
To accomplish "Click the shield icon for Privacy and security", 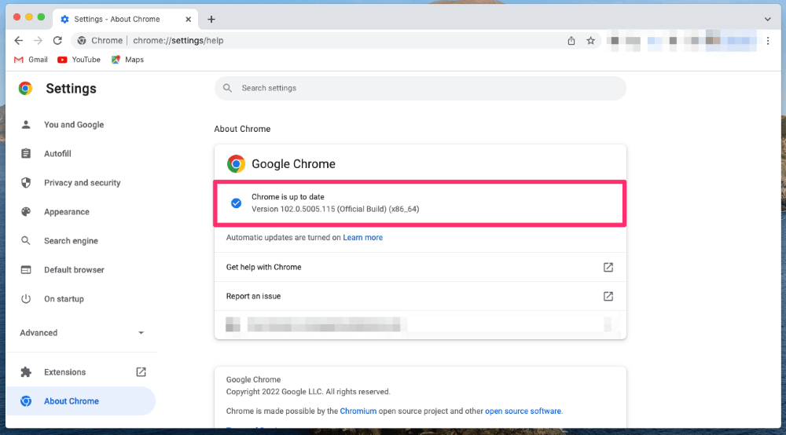I will pos(26,183).
